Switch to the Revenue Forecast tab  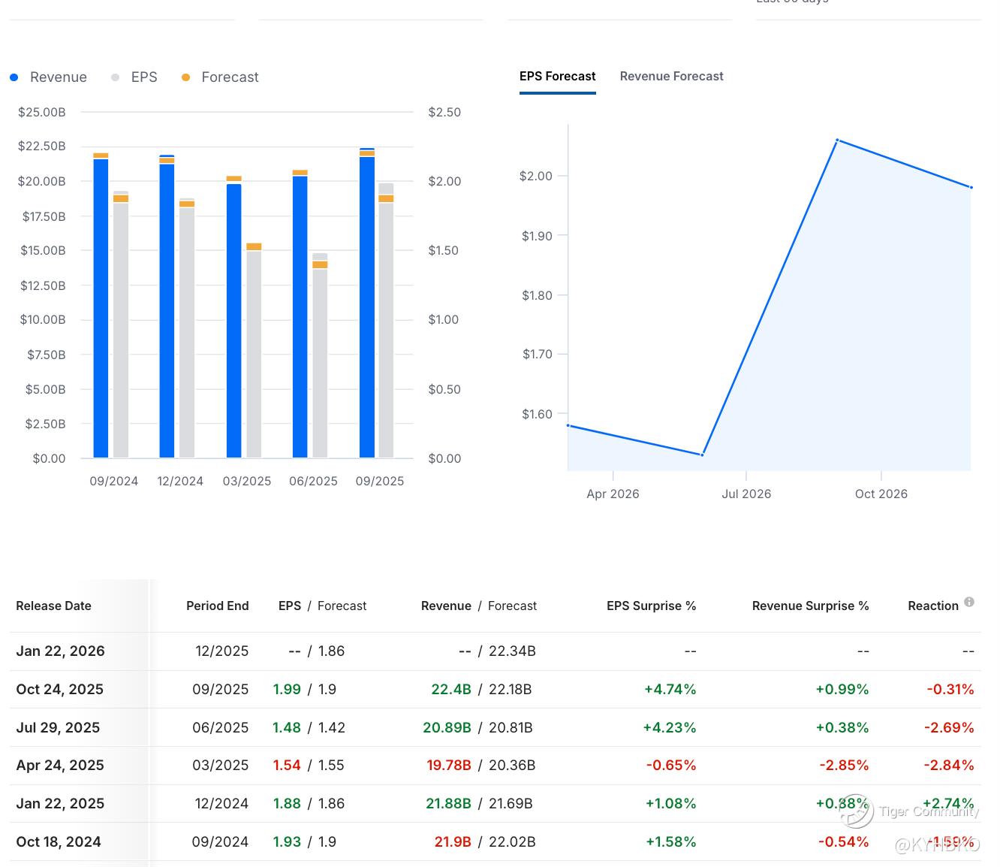[671, 77]
